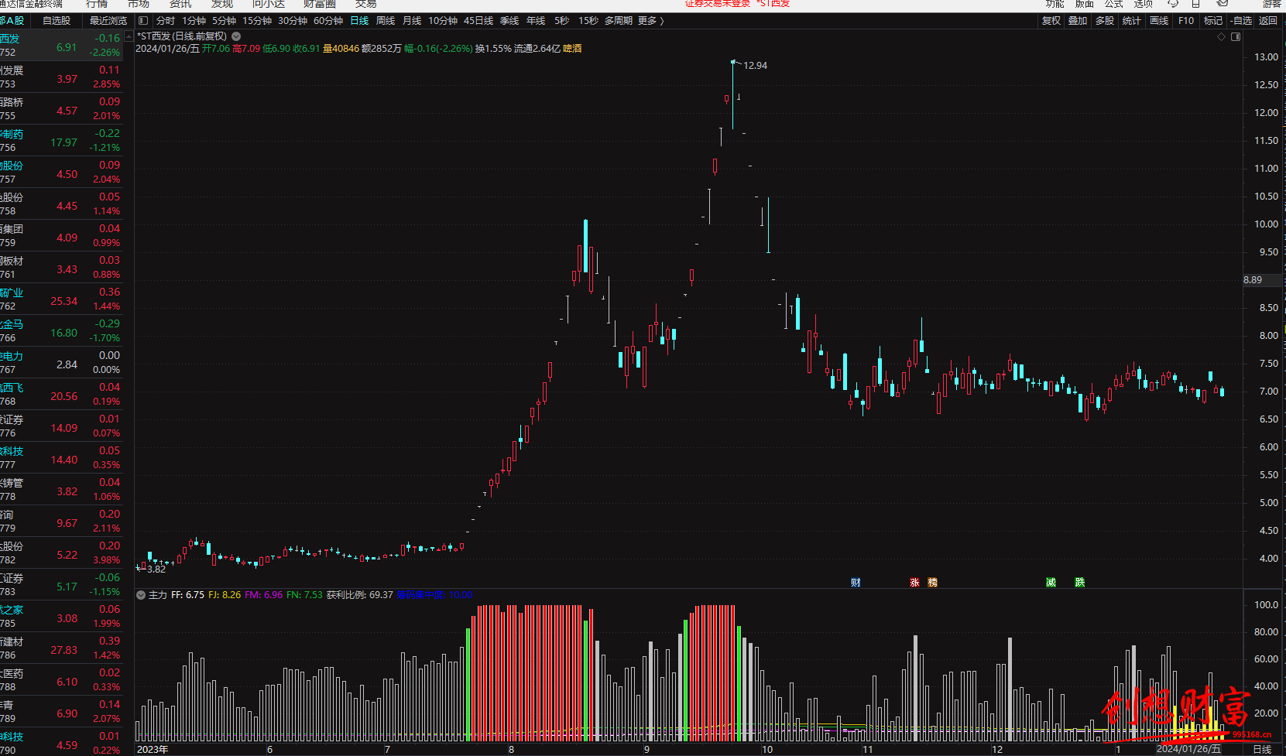Select the 60分钟 period
The image size is (1286, 756).
pos(328,21)
